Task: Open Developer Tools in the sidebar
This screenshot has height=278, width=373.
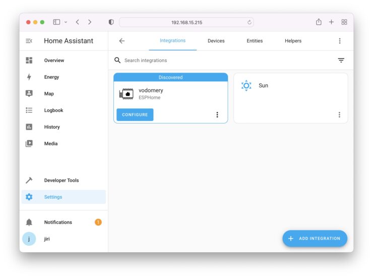Action: pyautogui.click(x=64, y=180)
